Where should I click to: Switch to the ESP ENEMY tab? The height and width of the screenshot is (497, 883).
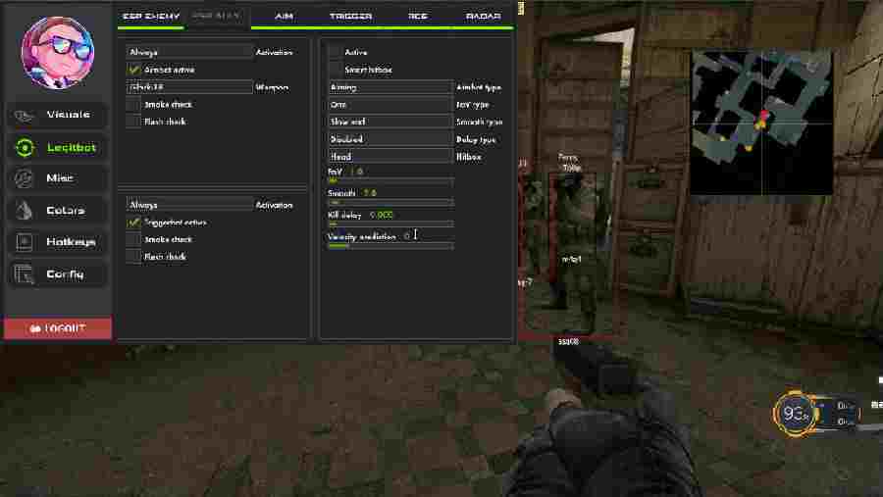pos(151,17)
